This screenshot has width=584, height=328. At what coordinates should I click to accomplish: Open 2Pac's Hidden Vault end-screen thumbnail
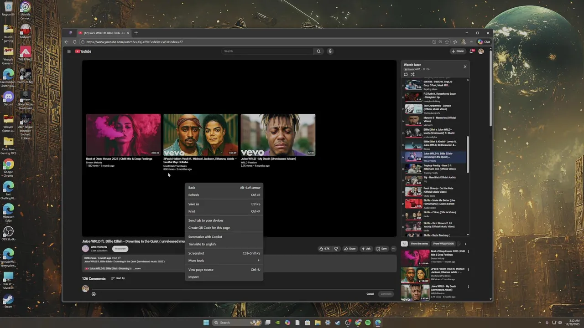tap(201, 135)
